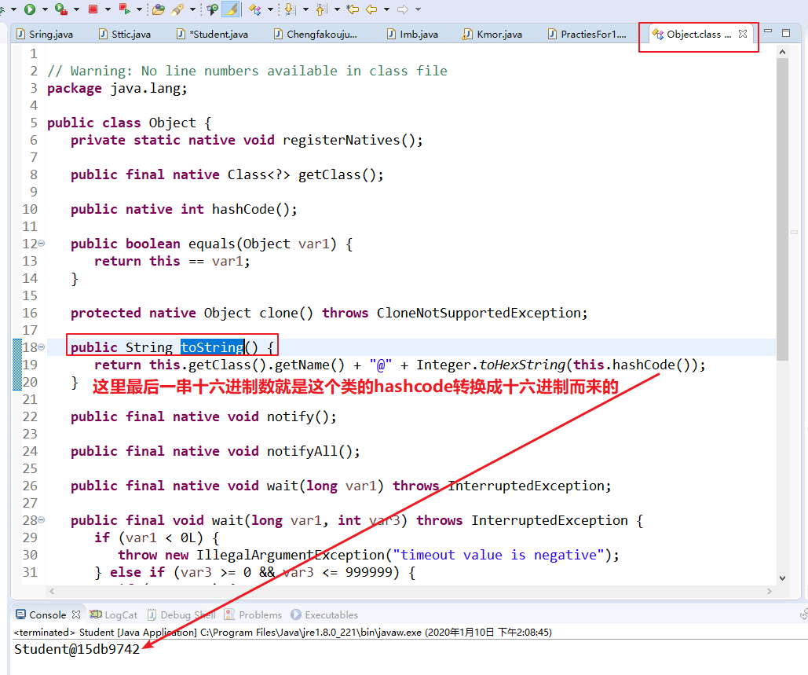Switch to the Kmor.java tab
808x675 pixels.
click(493, 34)
